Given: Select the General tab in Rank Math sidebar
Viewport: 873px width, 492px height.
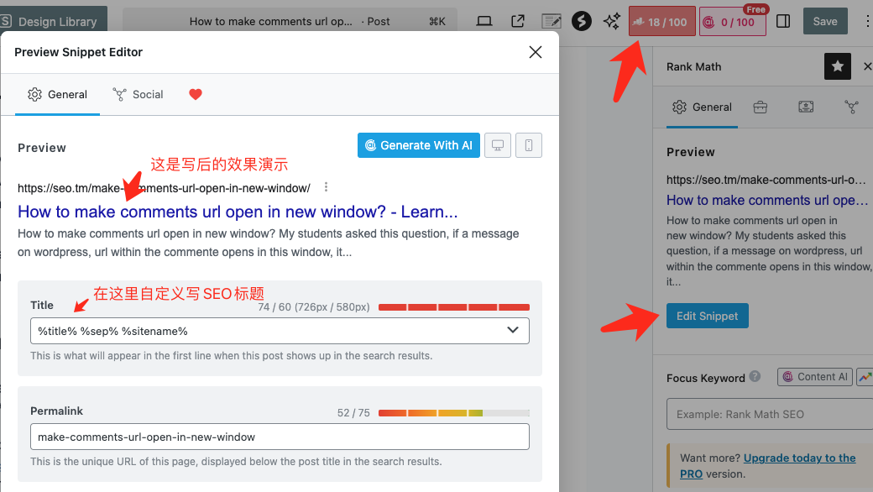Looking at the screenshot, I should pos(702,107).
